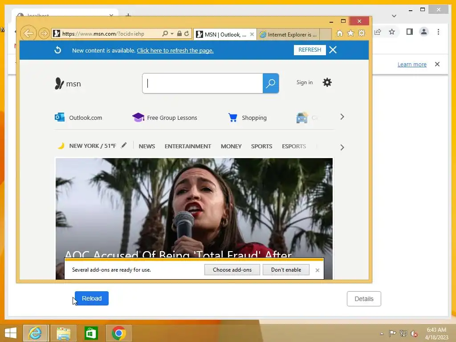Dismiss Chrome infobar next to Learn more

(x=437, y=64)
